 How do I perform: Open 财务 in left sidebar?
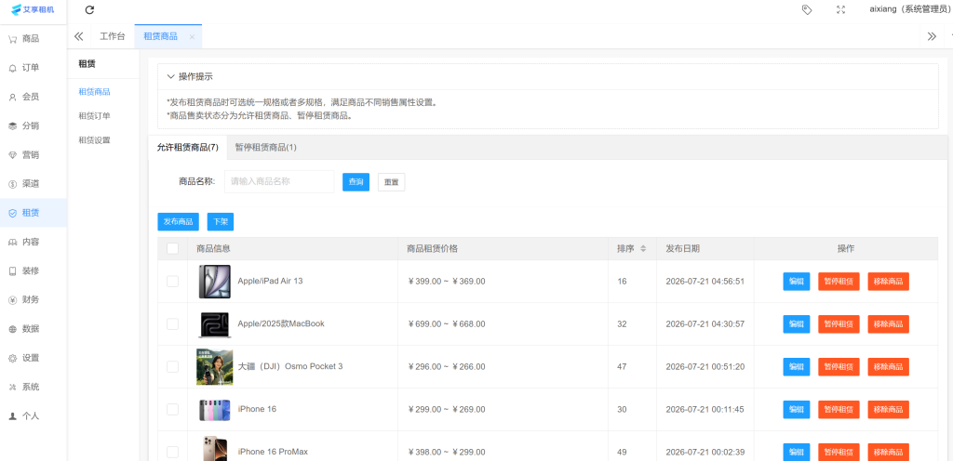coord(34,299)
